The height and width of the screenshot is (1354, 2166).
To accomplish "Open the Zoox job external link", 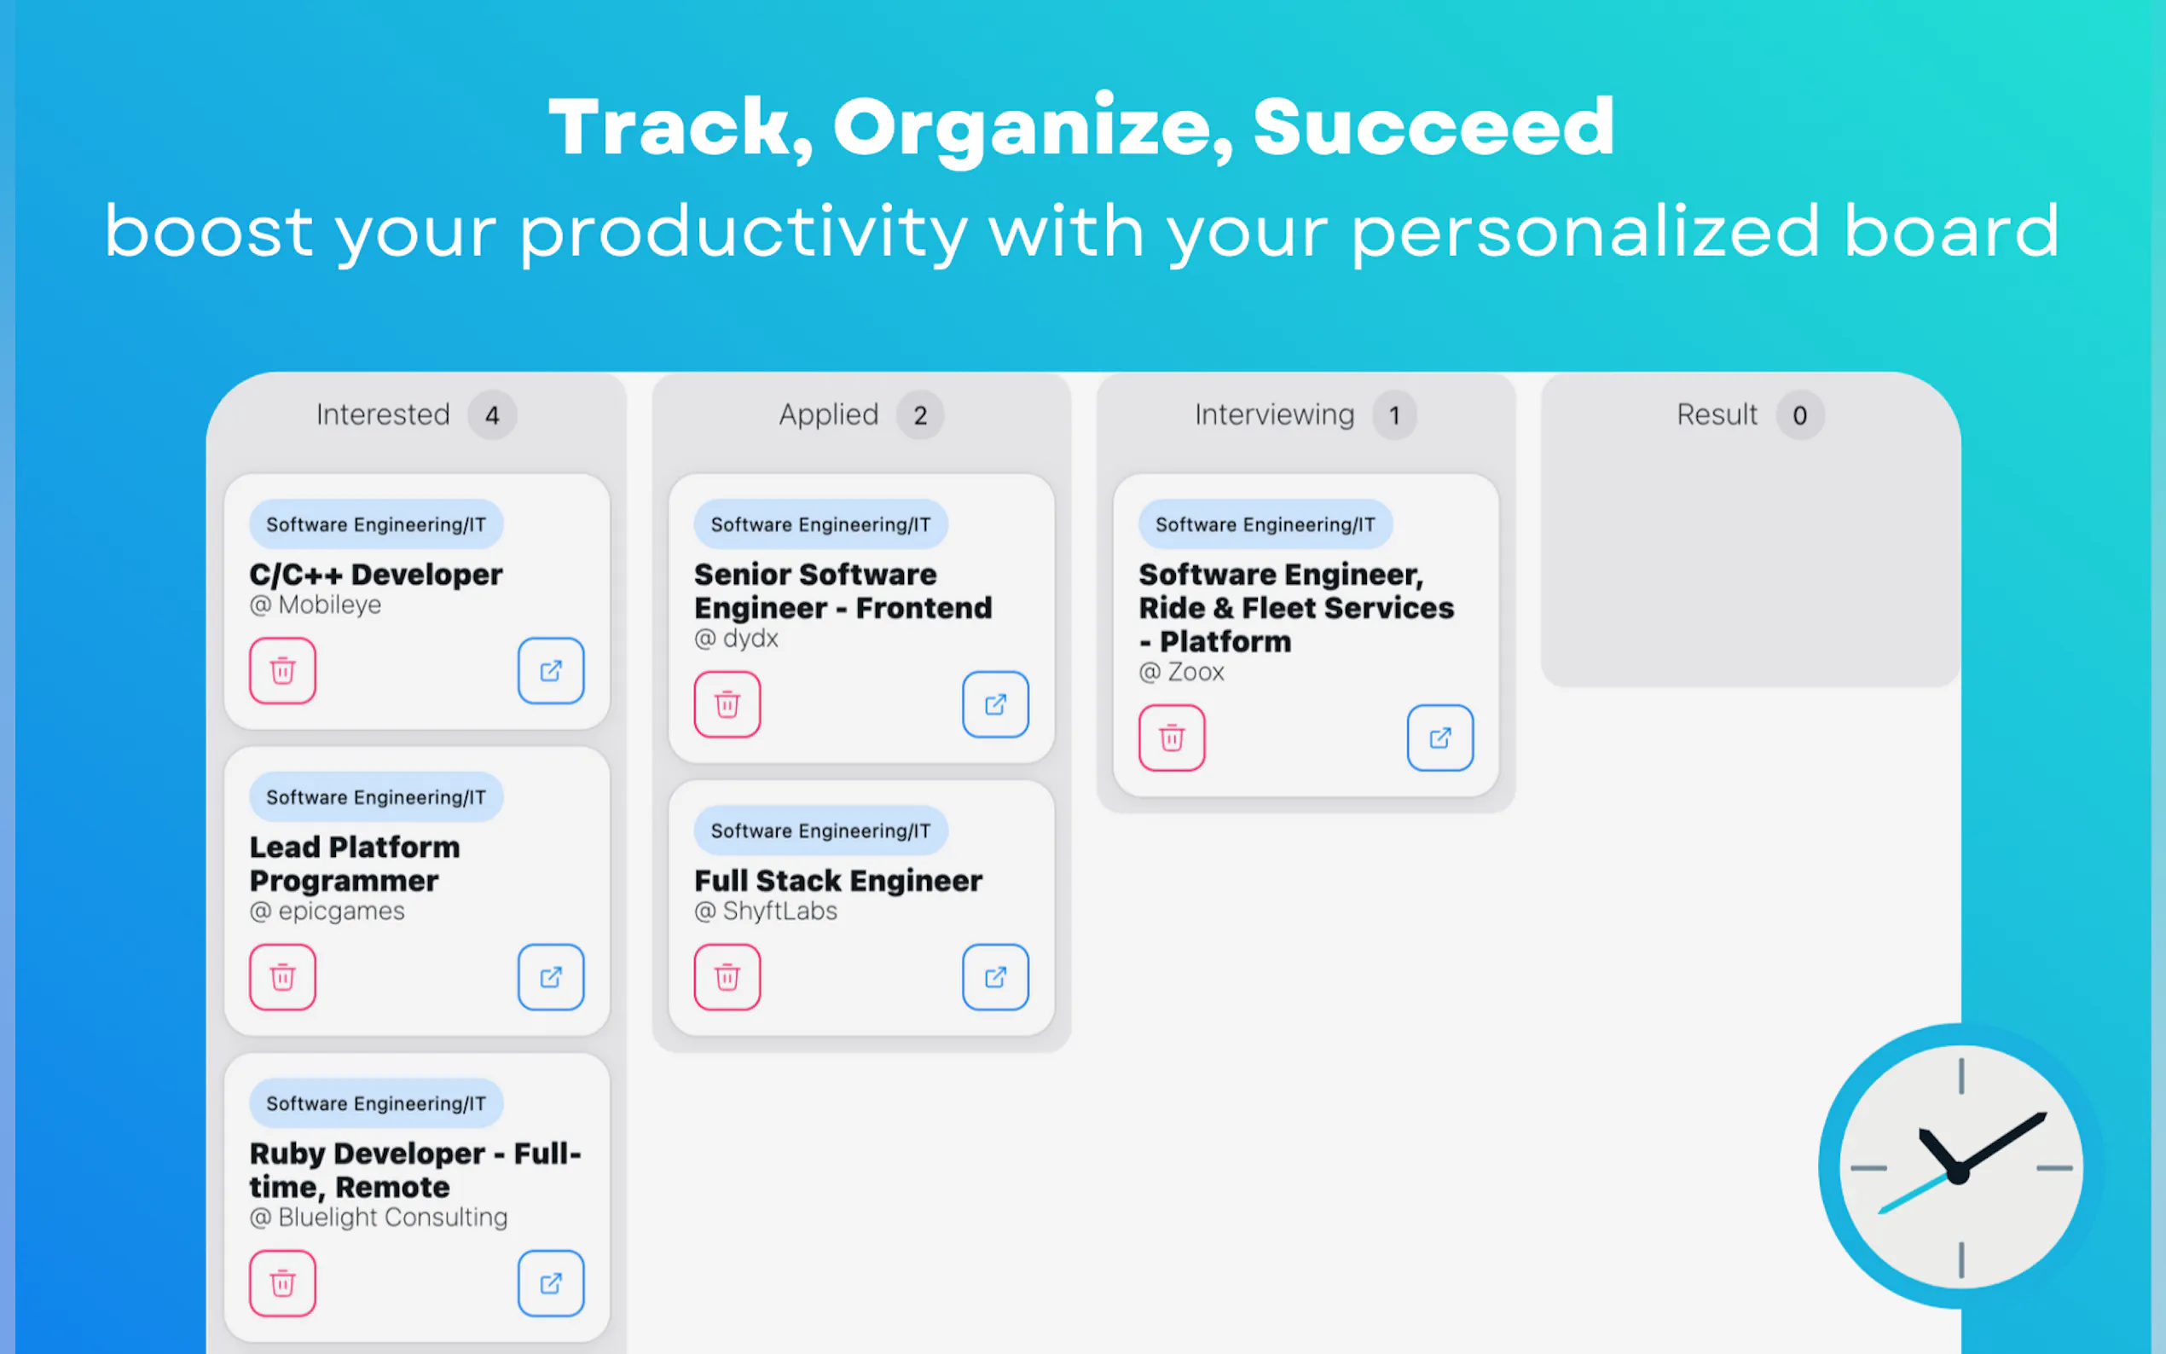I will pyautogui.click(x=1439, y=738).
